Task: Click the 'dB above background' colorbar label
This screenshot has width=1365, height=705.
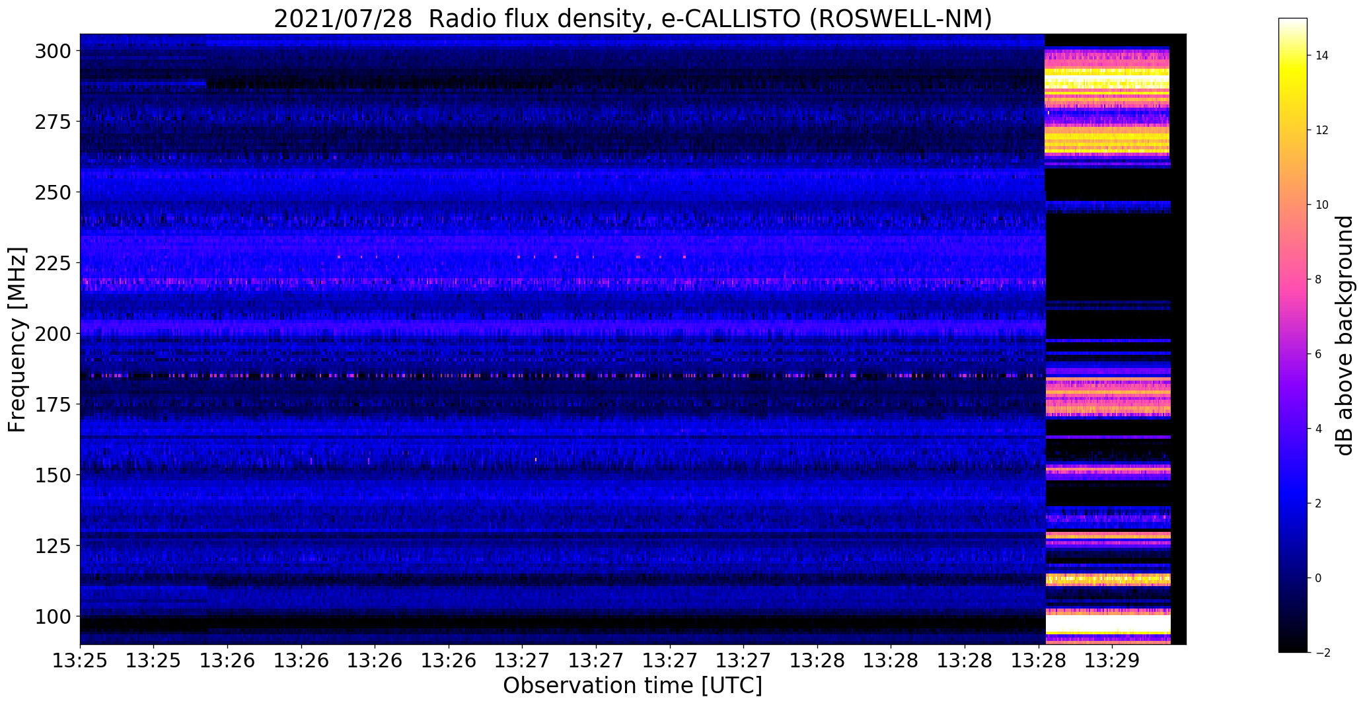Action: pyautogui.click(x=1345, y=336)
